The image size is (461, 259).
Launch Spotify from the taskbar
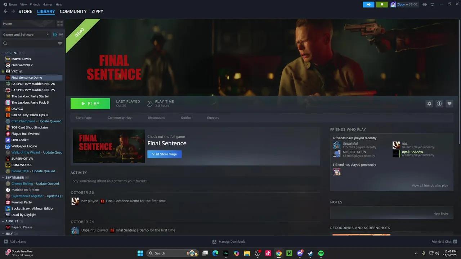pos(321,253)
